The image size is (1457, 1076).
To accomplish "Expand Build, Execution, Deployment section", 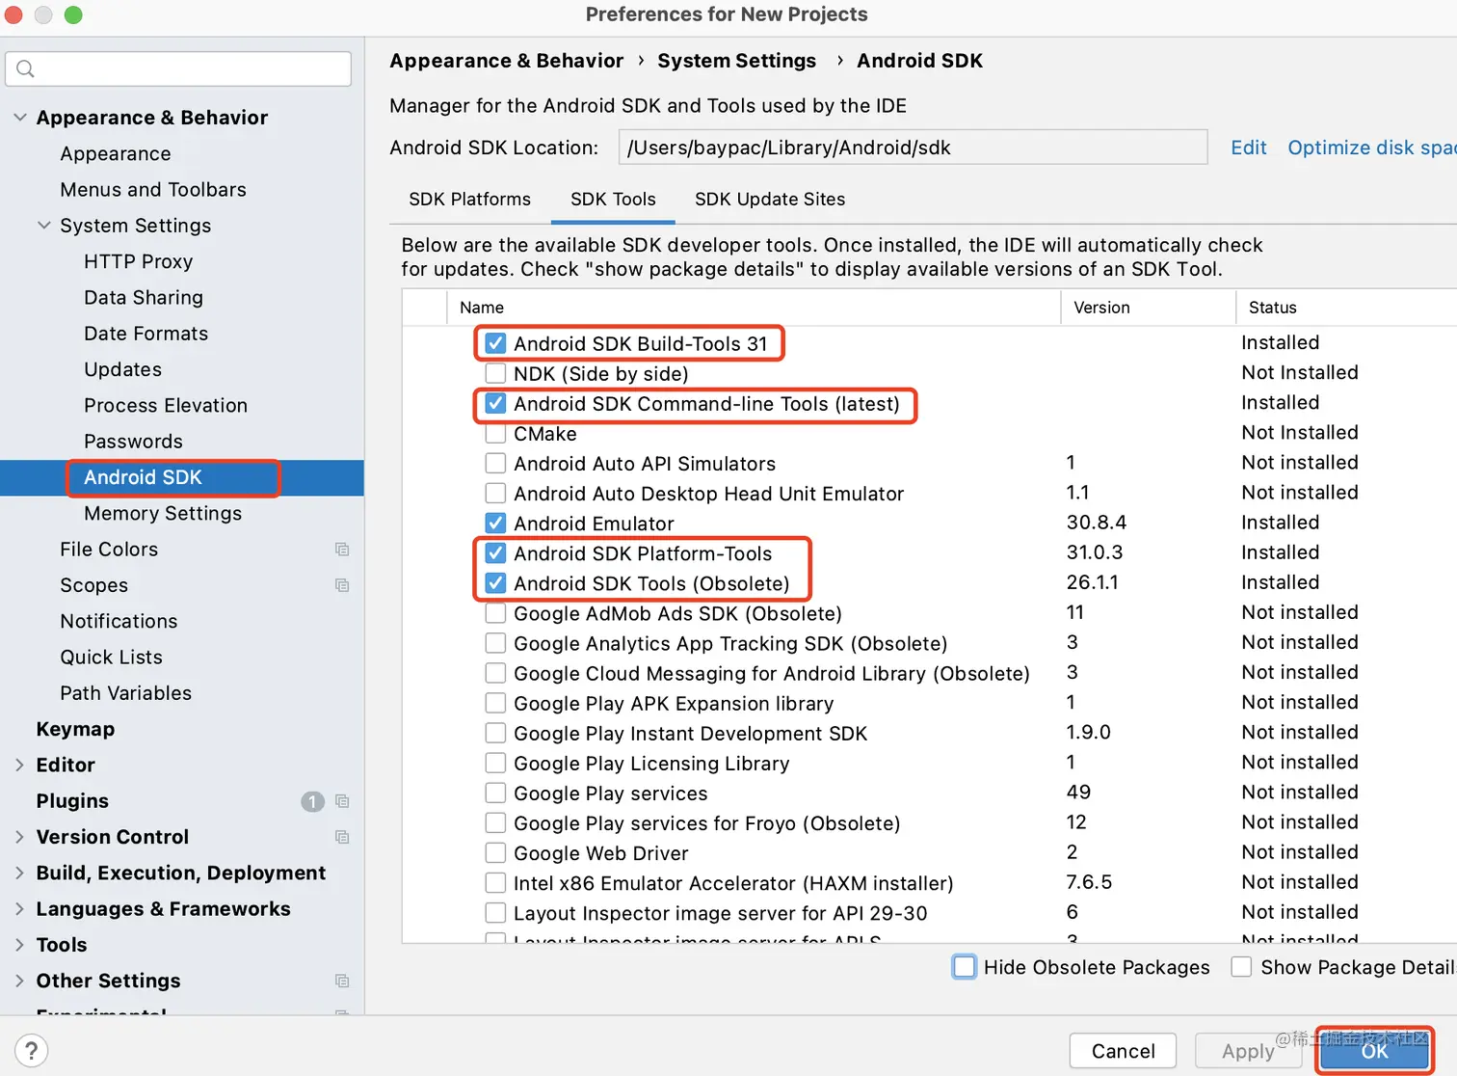I will point(19,873).
